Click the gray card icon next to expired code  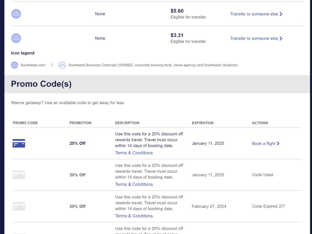coord(19,206)
